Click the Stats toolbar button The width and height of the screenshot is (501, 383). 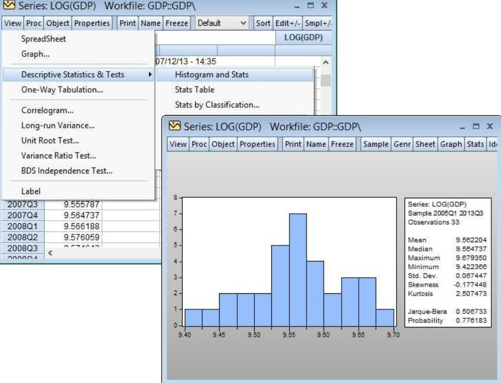click(475, 144)
